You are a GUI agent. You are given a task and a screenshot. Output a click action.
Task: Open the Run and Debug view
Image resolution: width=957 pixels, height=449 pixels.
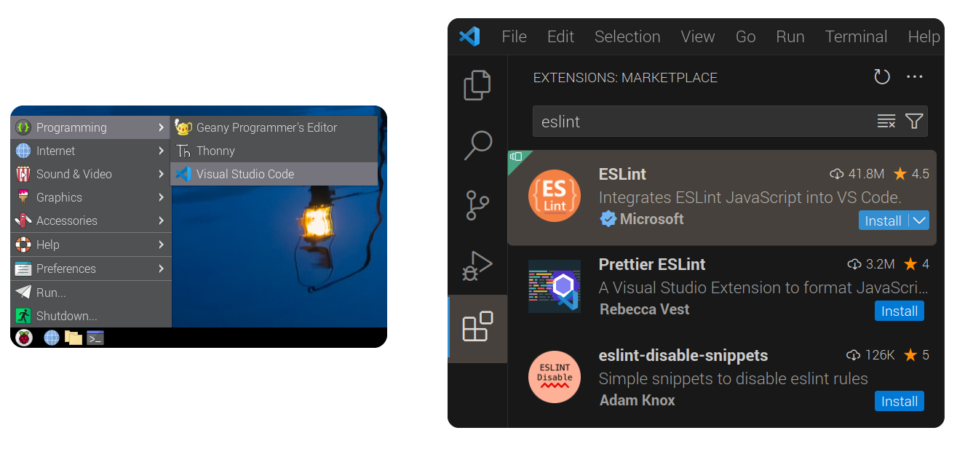477,266
